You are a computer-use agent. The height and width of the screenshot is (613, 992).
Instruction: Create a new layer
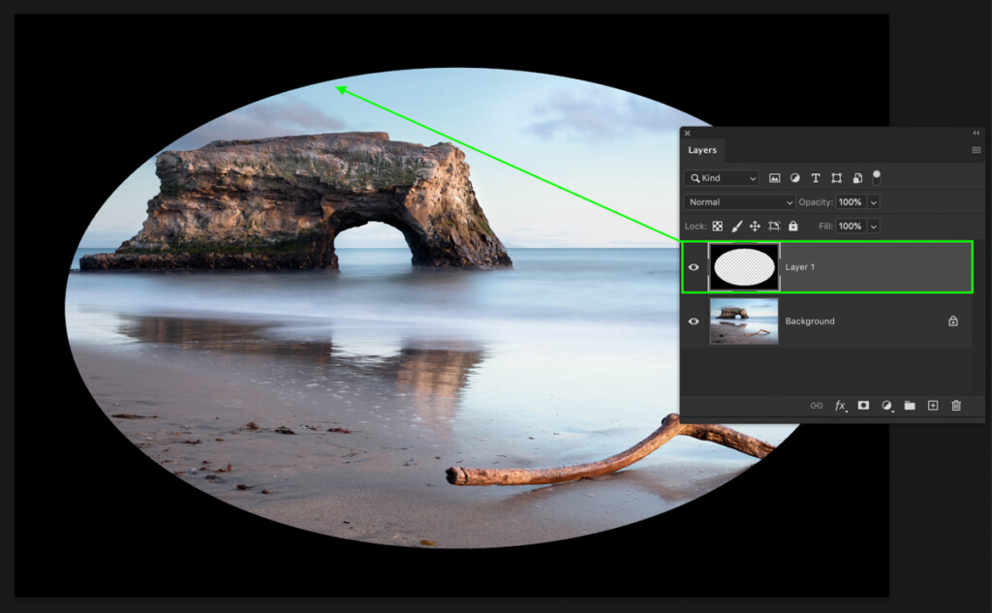pyautogui.click(x=933, y=406)
